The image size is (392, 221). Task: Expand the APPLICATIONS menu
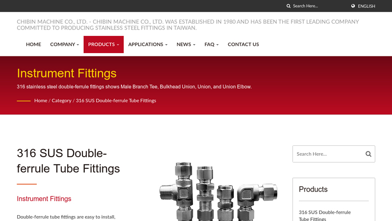tap(148, 44)
